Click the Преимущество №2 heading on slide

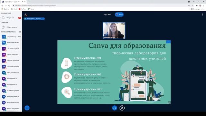(88, 74)
